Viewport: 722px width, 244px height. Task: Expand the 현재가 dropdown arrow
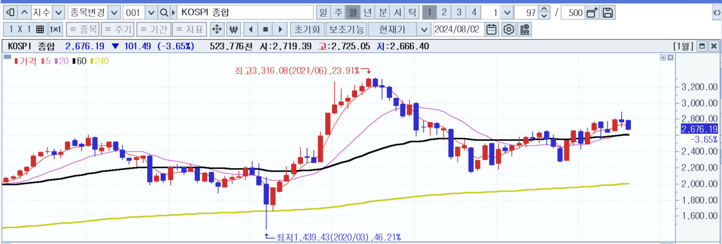pos(423,29)
